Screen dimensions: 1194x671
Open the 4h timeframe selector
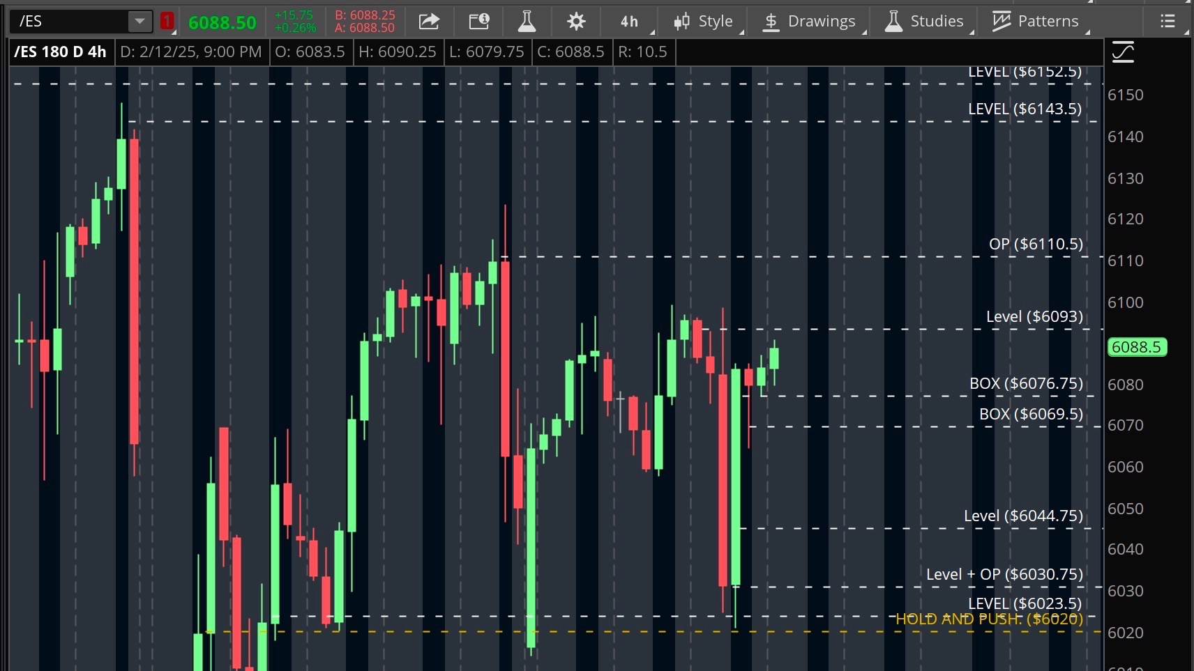point(630,22)
